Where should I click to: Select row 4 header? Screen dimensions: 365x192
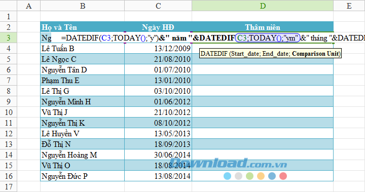(9, 49)
